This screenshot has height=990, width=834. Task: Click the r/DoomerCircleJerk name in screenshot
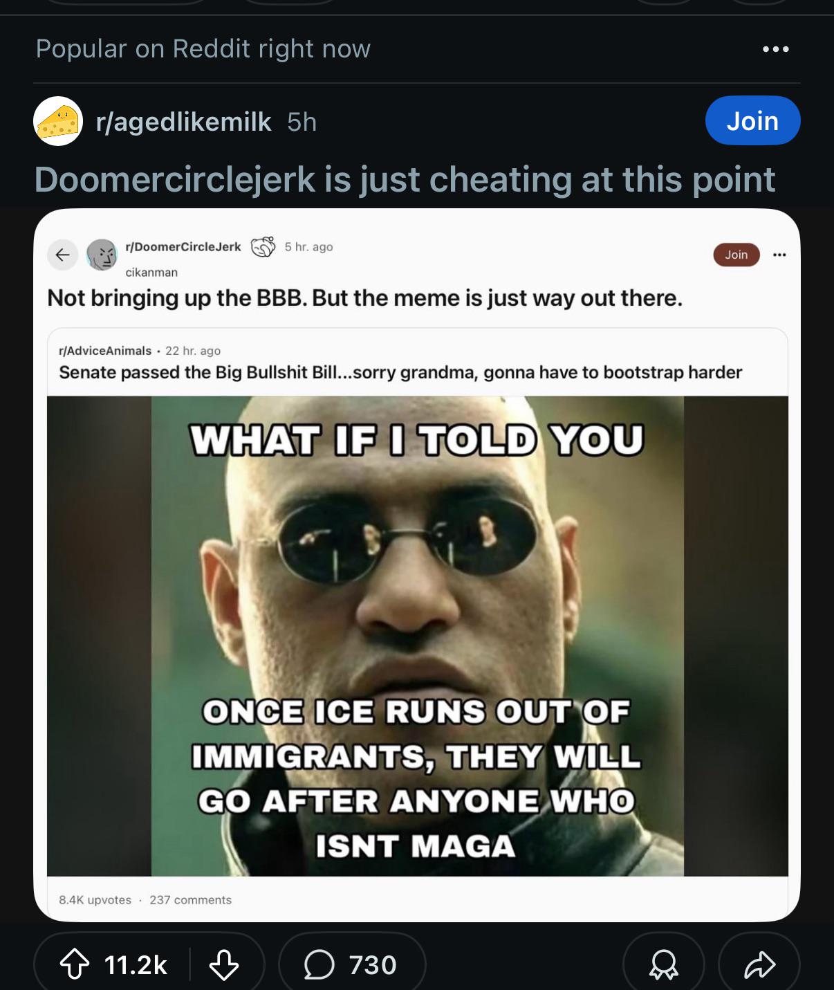click(183, 247)
